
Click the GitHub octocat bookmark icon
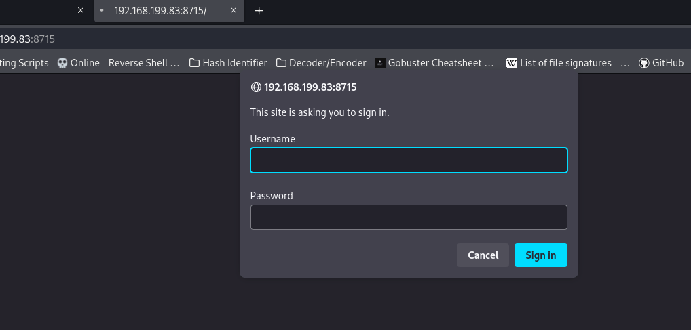644,63
